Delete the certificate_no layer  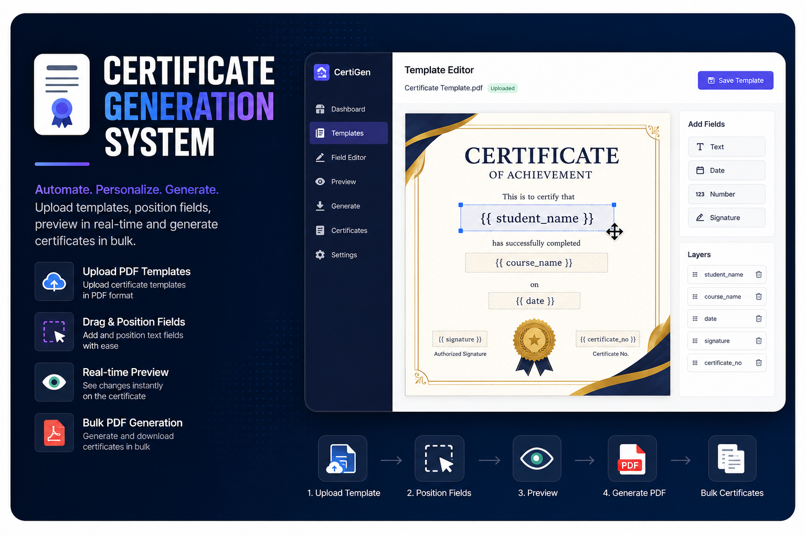(x=758, y=362)
